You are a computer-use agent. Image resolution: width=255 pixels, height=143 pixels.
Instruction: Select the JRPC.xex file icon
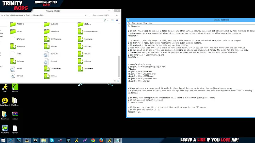coord(47,46)
